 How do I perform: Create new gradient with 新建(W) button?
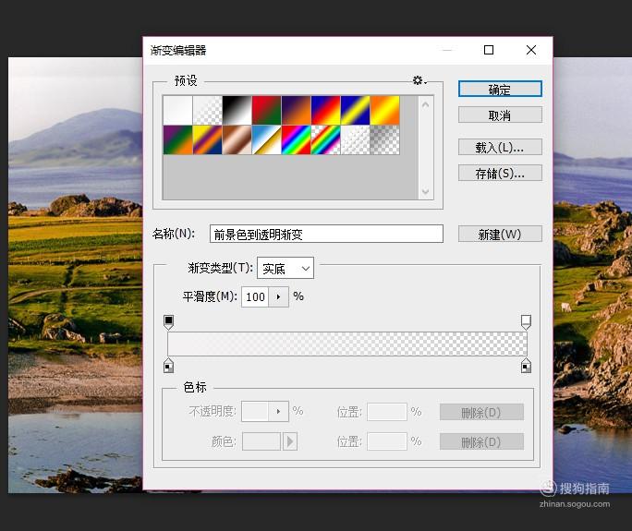500,234
